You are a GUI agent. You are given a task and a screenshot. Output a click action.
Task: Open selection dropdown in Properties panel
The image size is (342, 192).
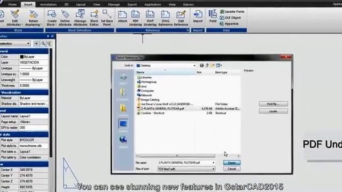28,44
